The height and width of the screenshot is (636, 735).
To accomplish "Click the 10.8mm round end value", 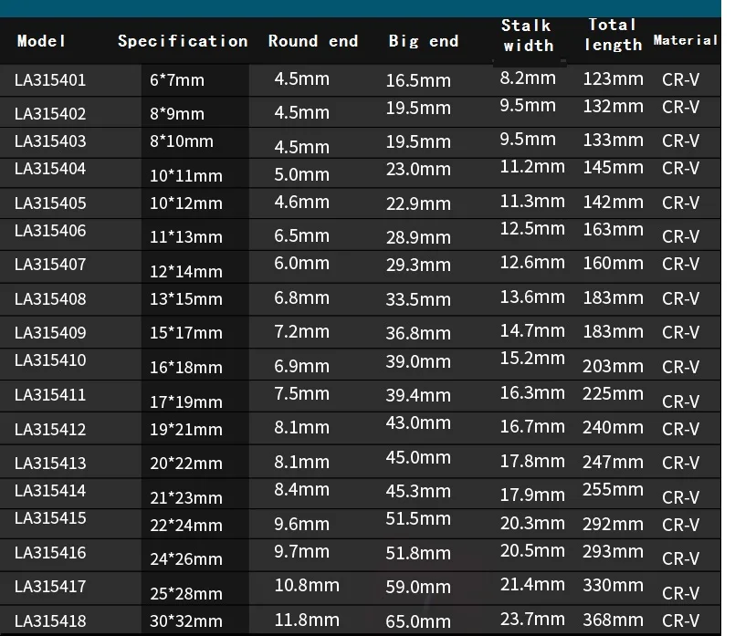I will click(307, 586).
